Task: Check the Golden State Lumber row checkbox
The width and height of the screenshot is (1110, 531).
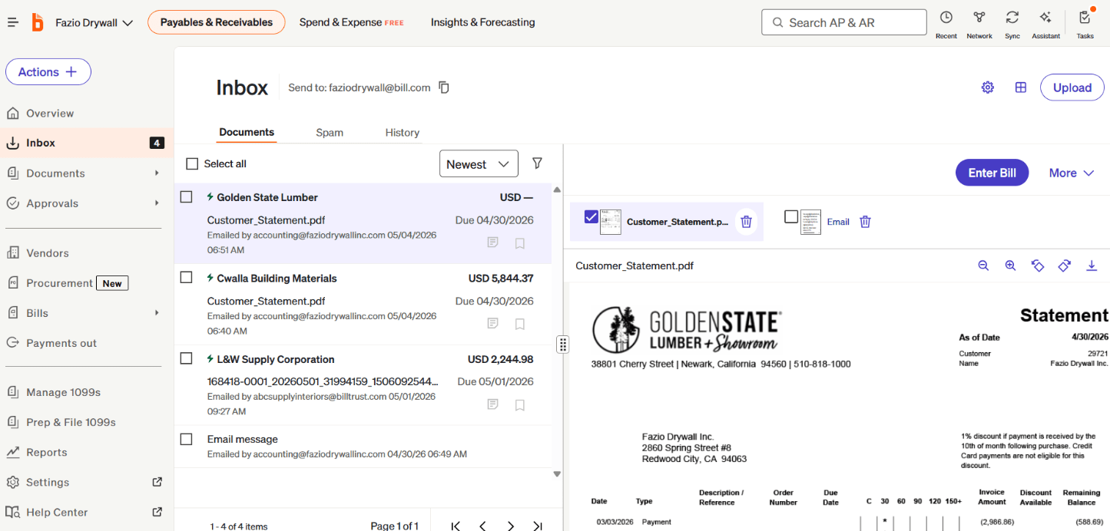Action: point(186,197)
